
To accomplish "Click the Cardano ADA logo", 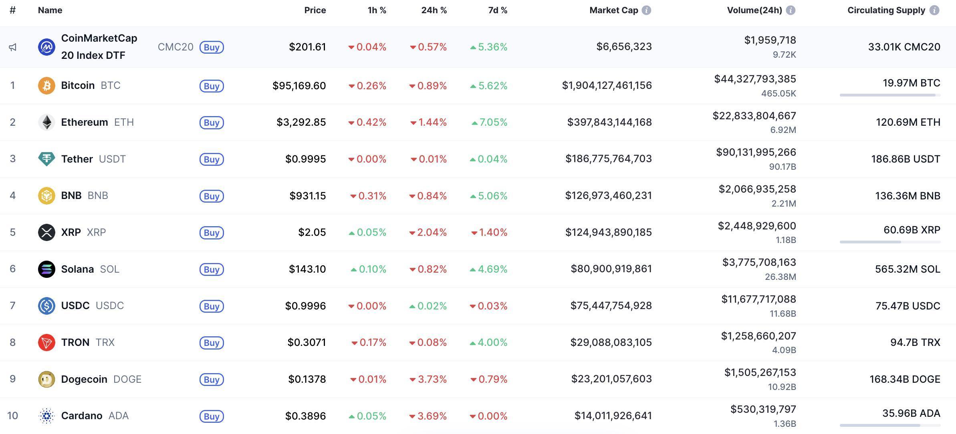I will tap(46, 416).
